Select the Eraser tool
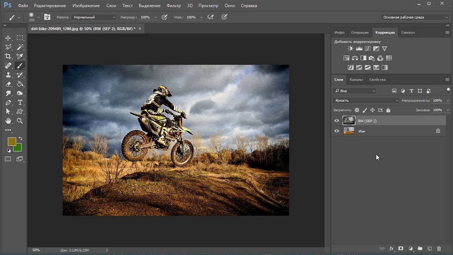 [8, 84]
